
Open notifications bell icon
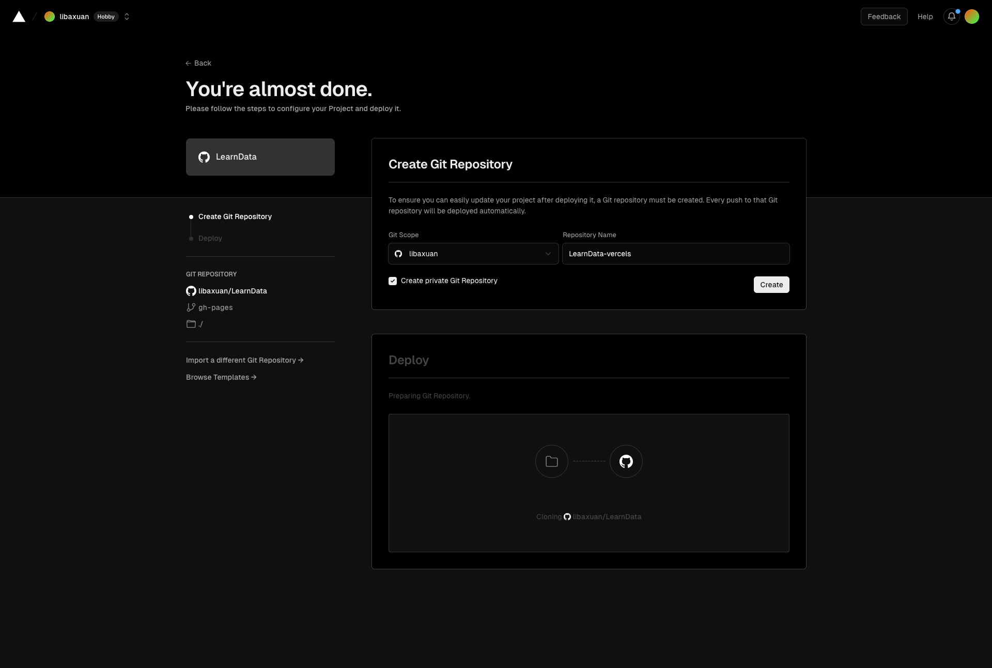(951, 17)
